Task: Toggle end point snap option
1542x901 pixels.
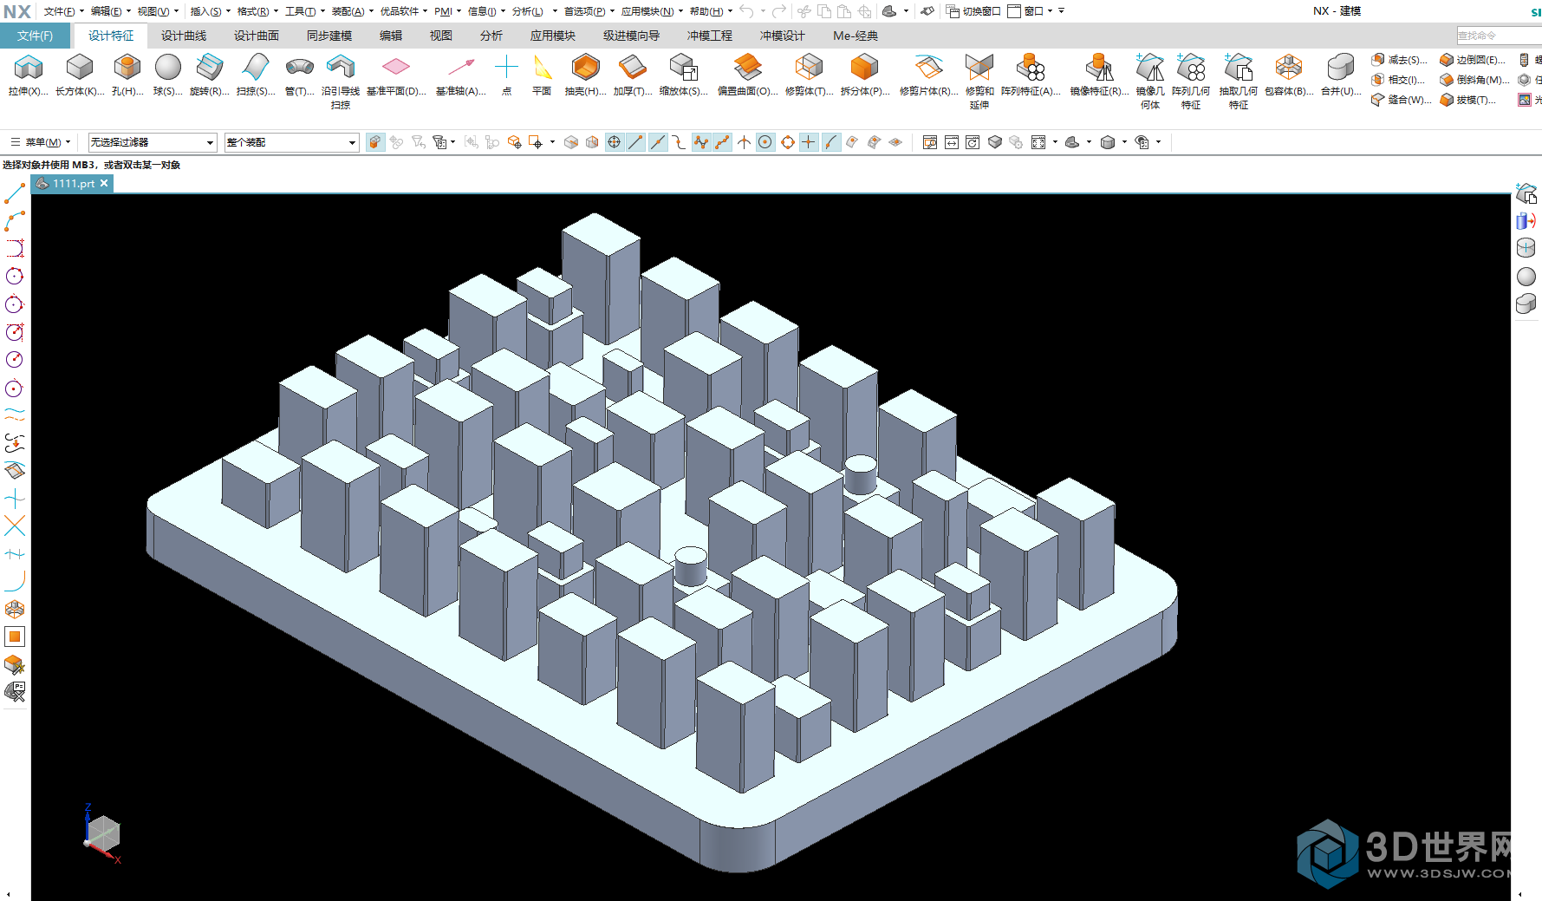Action: [x=636, y=142]
